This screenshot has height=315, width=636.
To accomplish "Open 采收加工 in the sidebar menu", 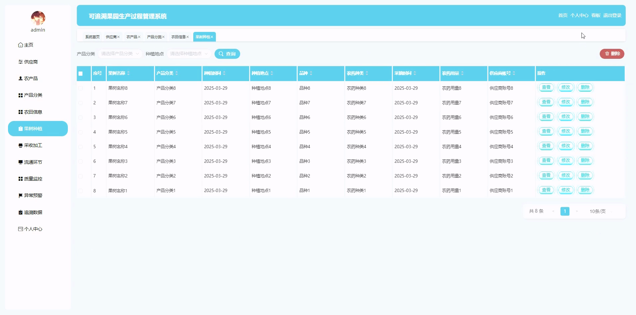I will click(38, 145).
